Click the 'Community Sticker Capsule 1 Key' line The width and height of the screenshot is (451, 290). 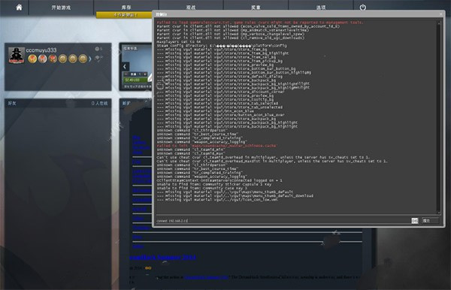[214, 184]
